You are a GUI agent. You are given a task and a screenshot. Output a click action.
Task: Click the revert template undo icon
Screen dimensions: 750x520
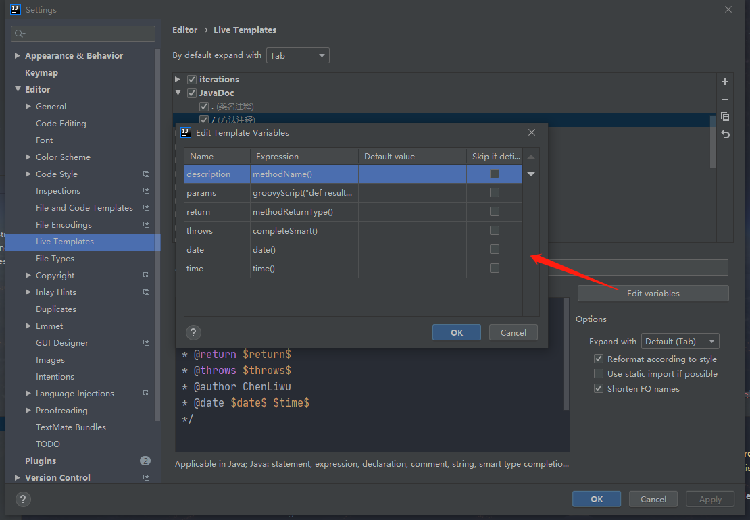click(x=725, y=134)
